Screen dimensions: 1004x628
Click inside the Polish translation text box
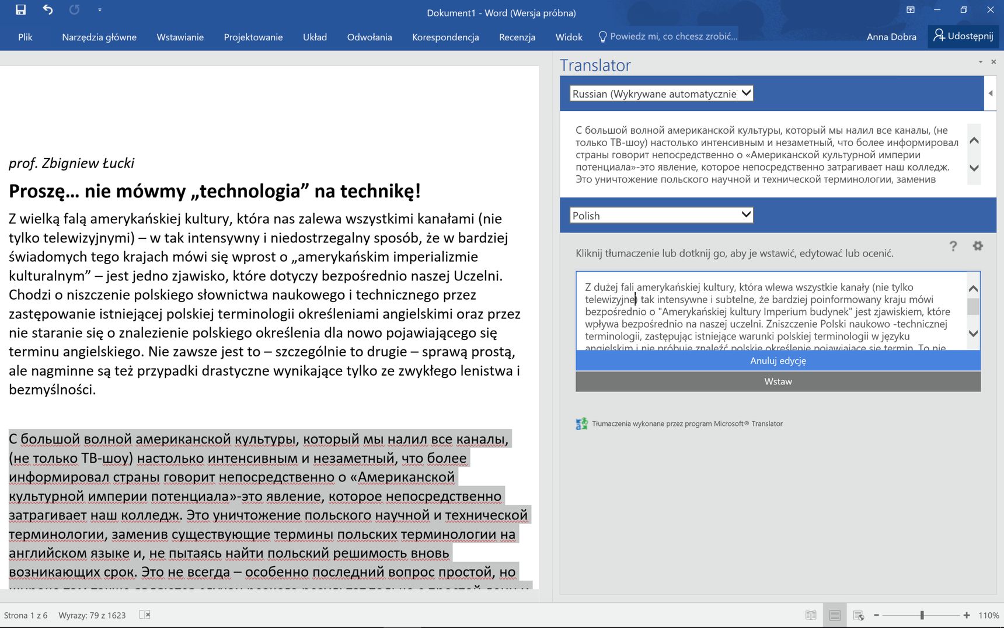[x=771, y=311]
